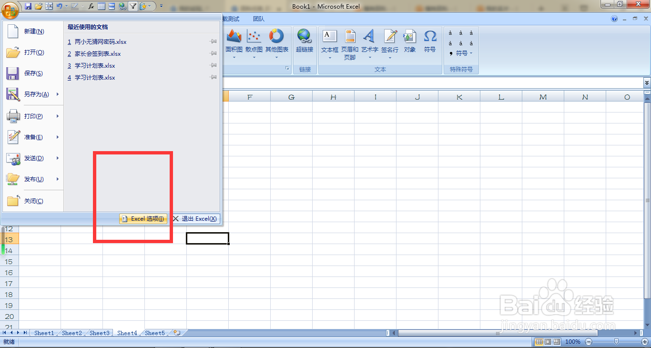
Task: Click the globe hyperlink icon in quick toolbar
Action: coord(122,6)
